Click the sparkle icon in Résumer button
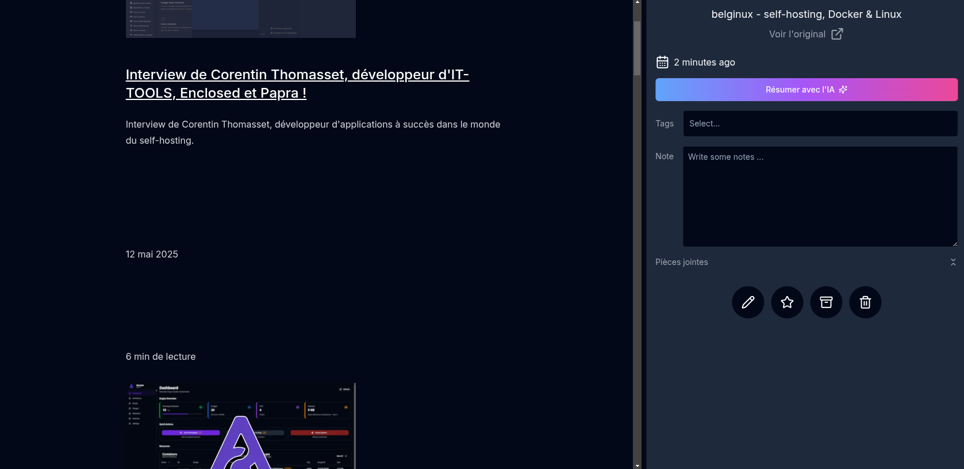Viewport: 964px width, 469px height. point(843,90)
